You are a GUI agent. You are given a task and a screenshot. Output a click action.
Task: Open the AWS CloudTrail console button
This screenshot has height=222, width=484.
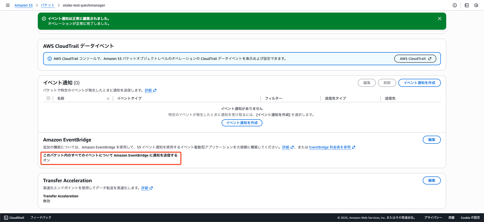point(415,59)
